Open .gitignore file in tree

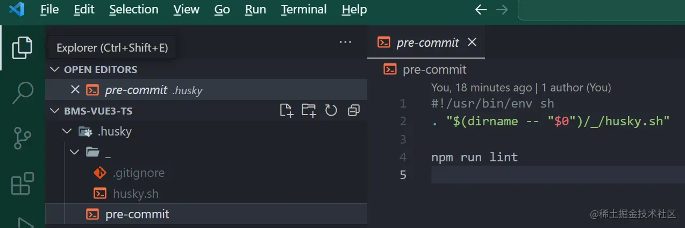138,173
